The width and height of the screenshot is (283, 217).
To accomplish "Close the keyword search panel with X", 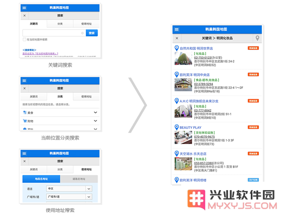I will tap(25, 16).
